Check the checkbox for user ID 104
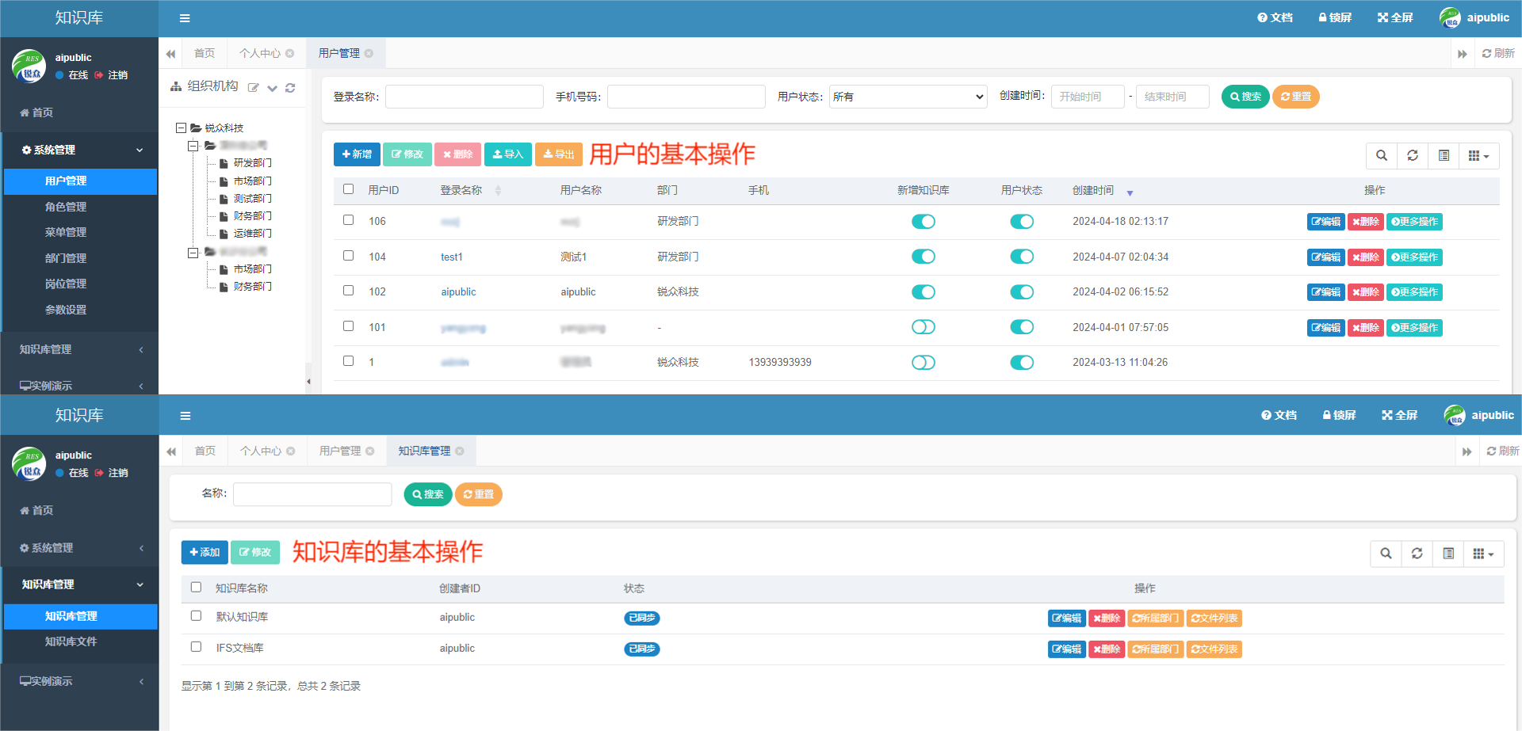 pos(348,256)
